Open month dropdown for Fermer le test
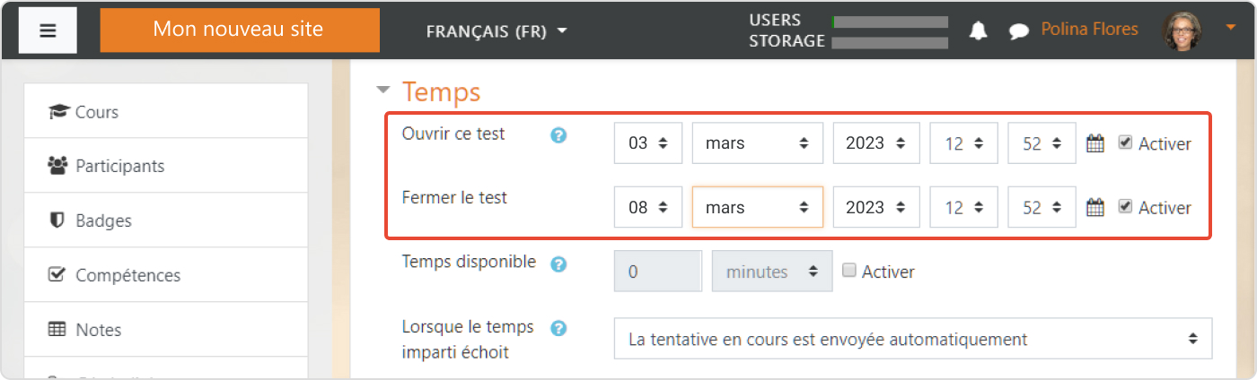 tap(757, 207)
